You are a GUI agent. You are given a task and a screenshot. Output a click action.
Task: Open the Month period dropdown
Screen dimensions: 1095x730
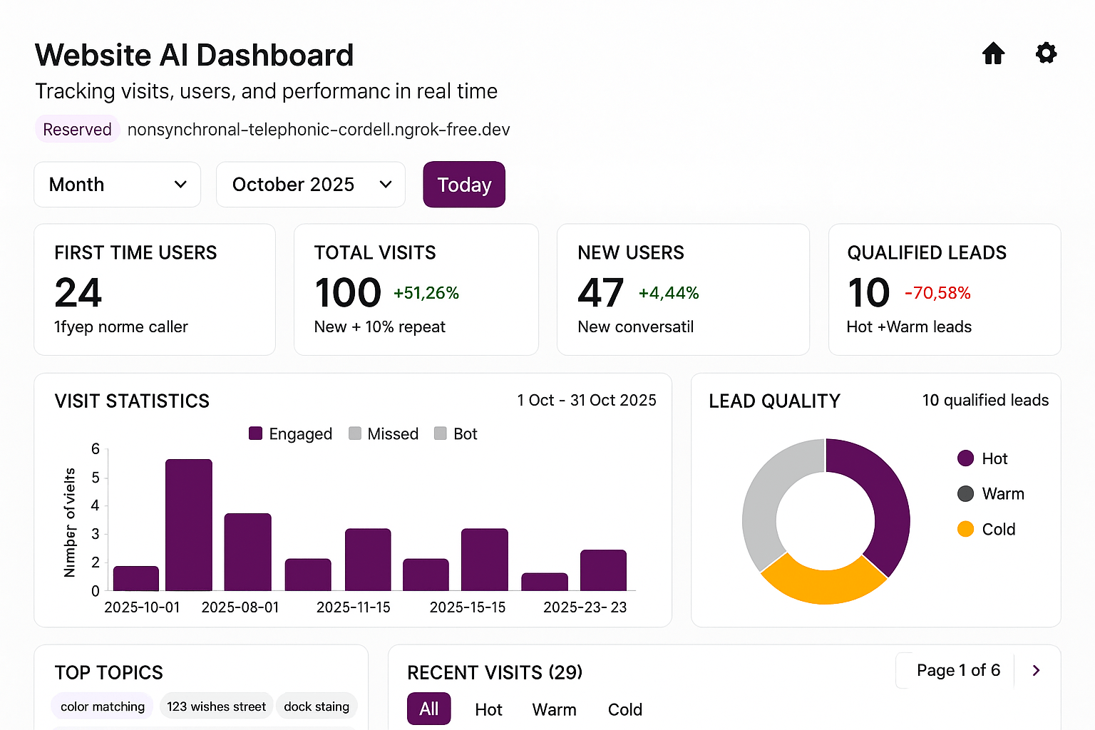tap(117, 184)
